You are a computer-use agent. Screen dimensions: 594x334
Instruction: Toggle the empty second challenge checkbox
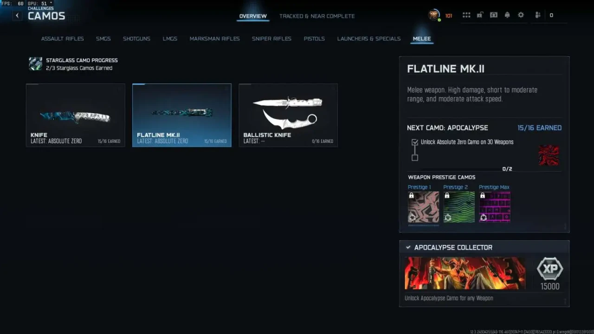pyautogui.click(x=415, y=158)
